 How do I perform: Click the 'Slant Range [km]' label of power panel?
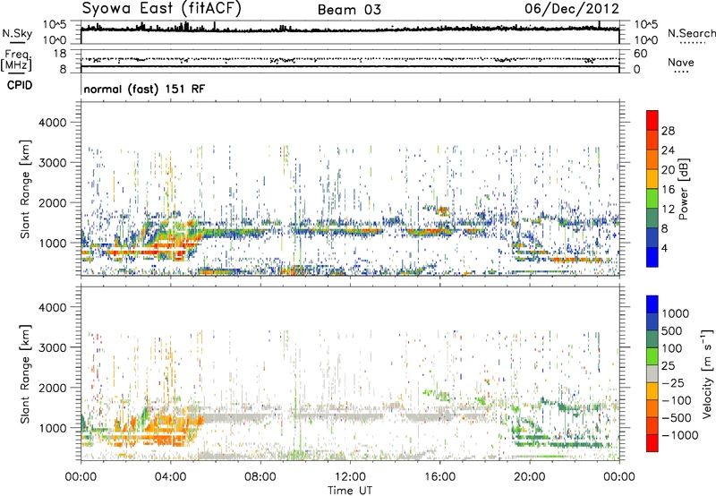(x=25, y=189)
